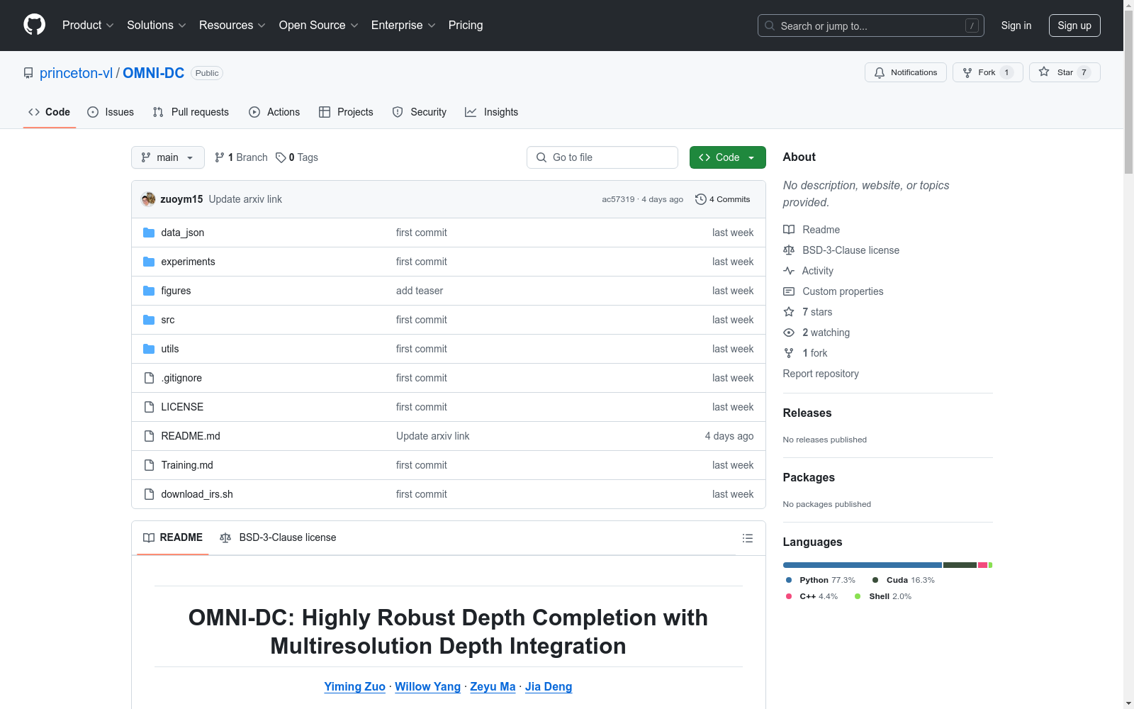Click the branch icon next to 1 Branch

(220, 157)
